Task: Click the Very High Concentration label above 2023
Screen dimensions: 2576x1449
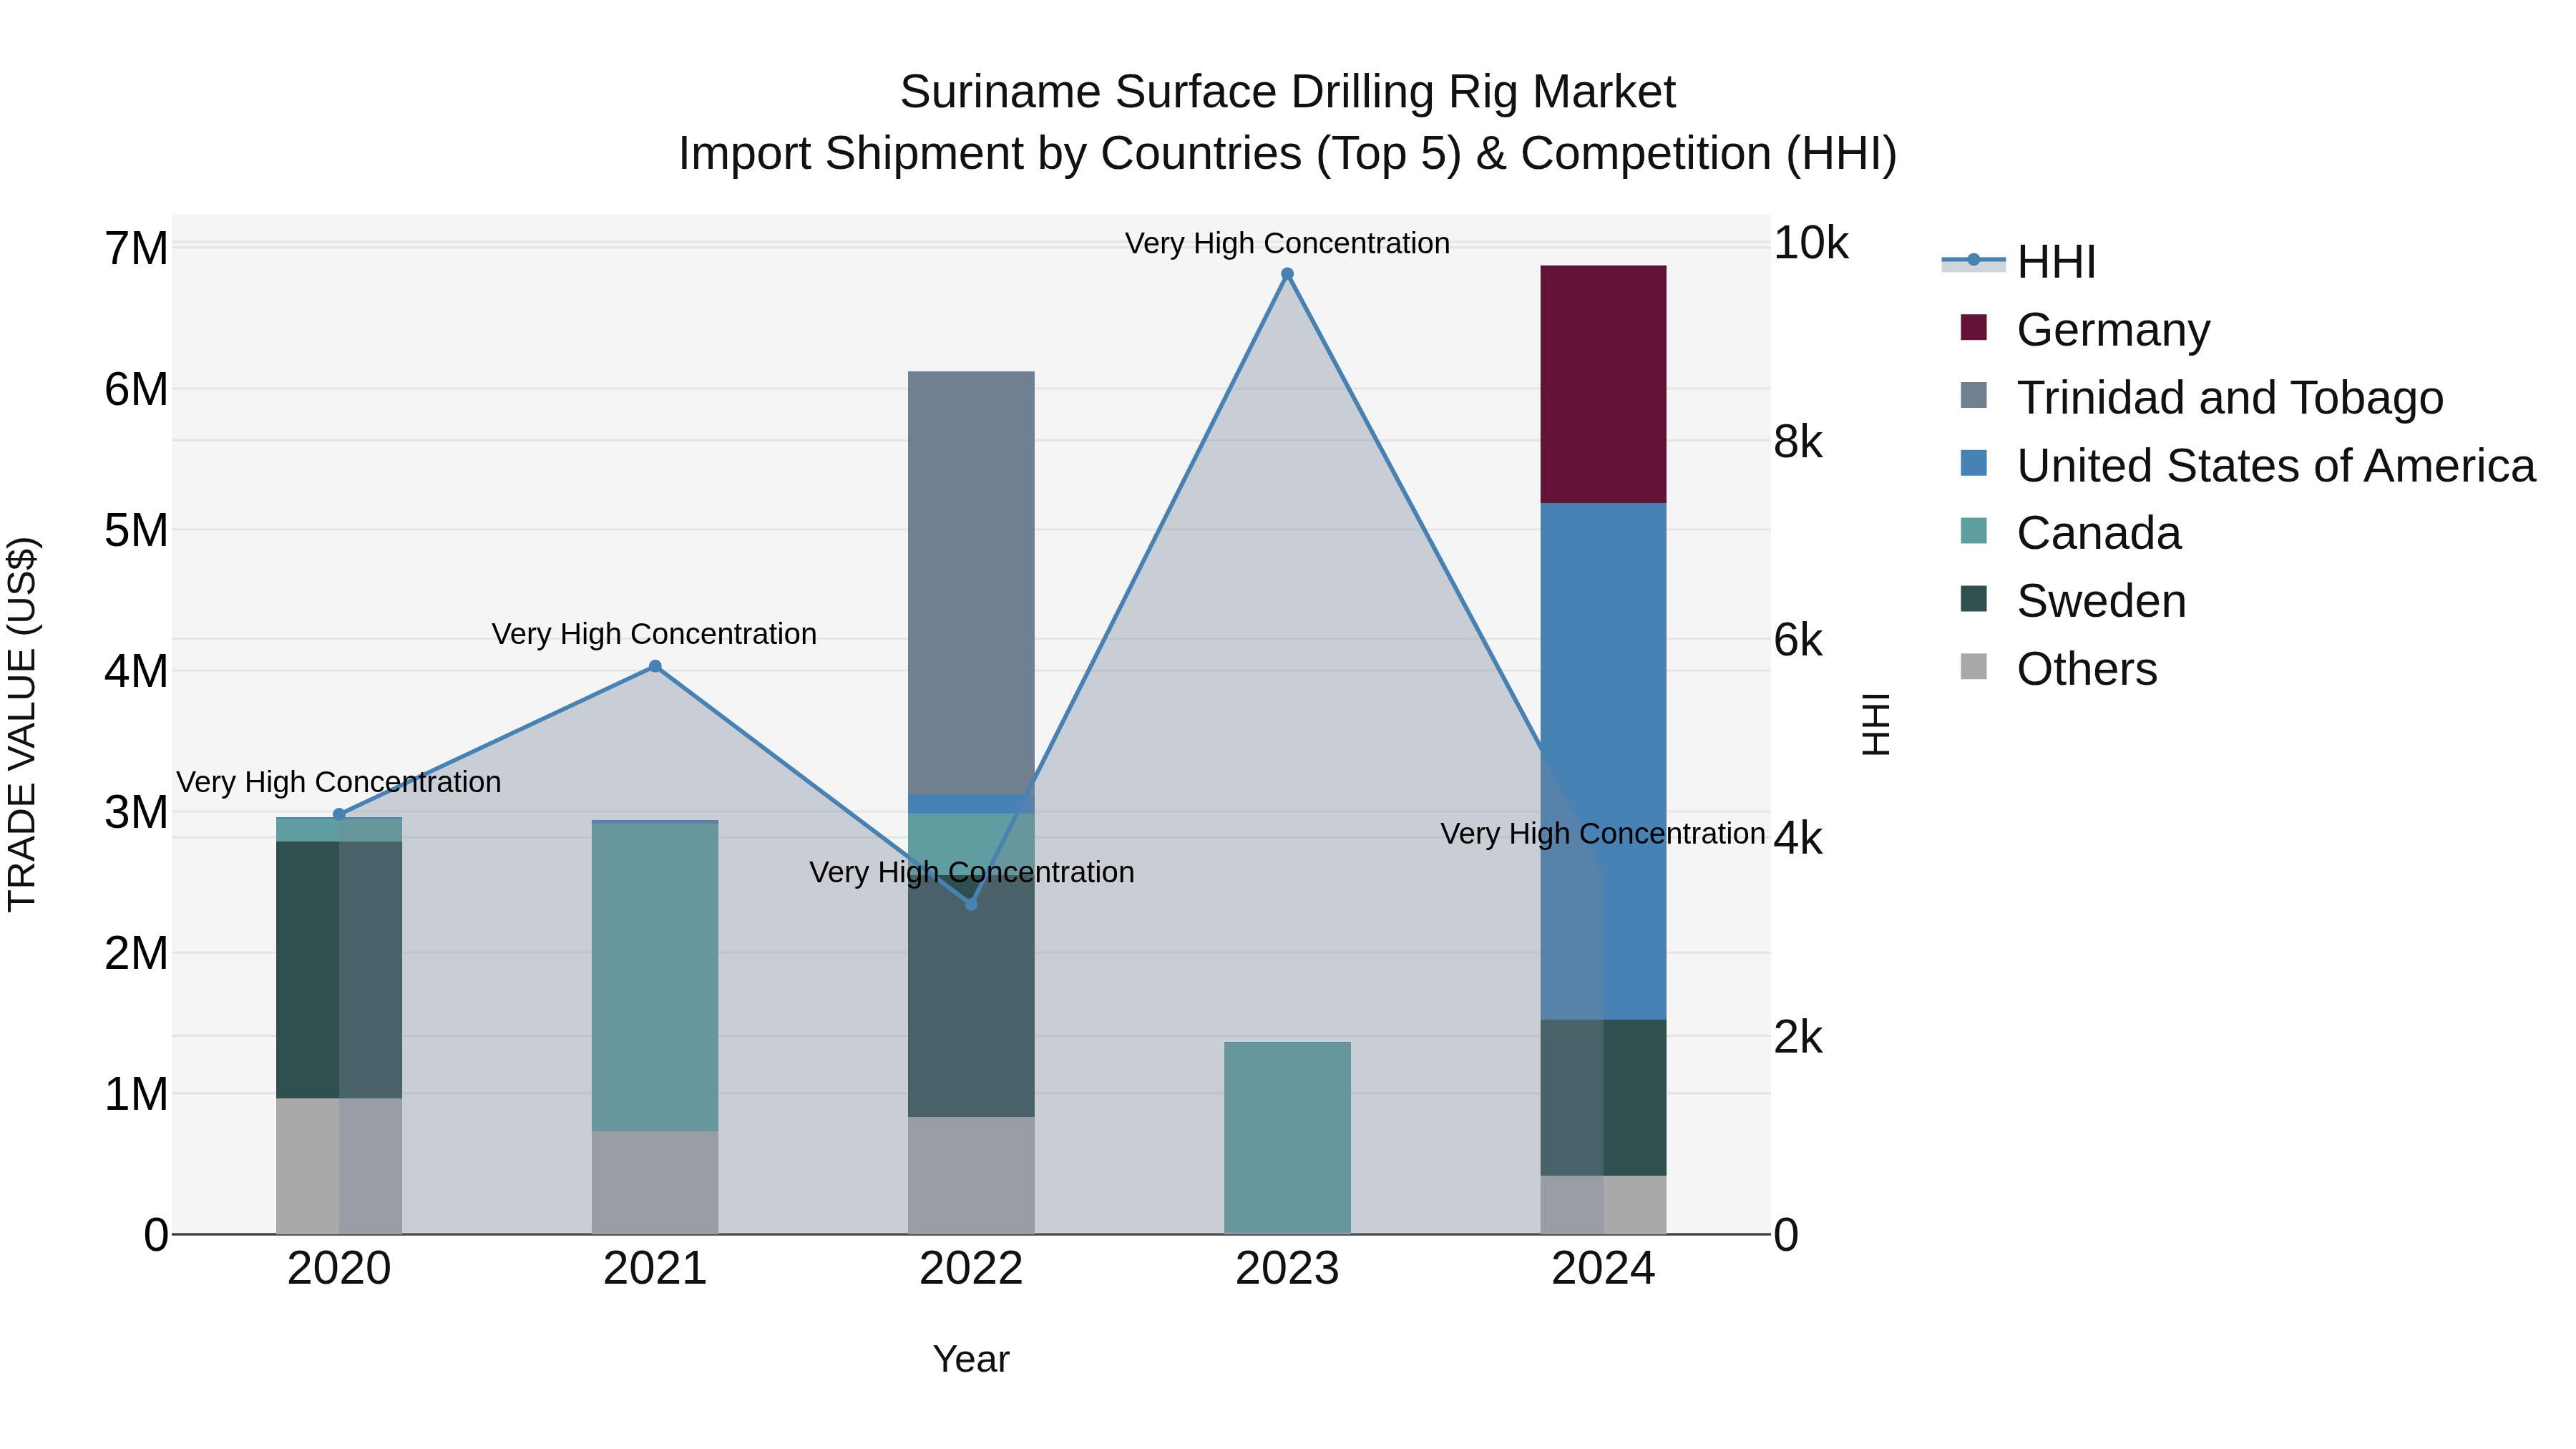Action: tap(1287, 243)
